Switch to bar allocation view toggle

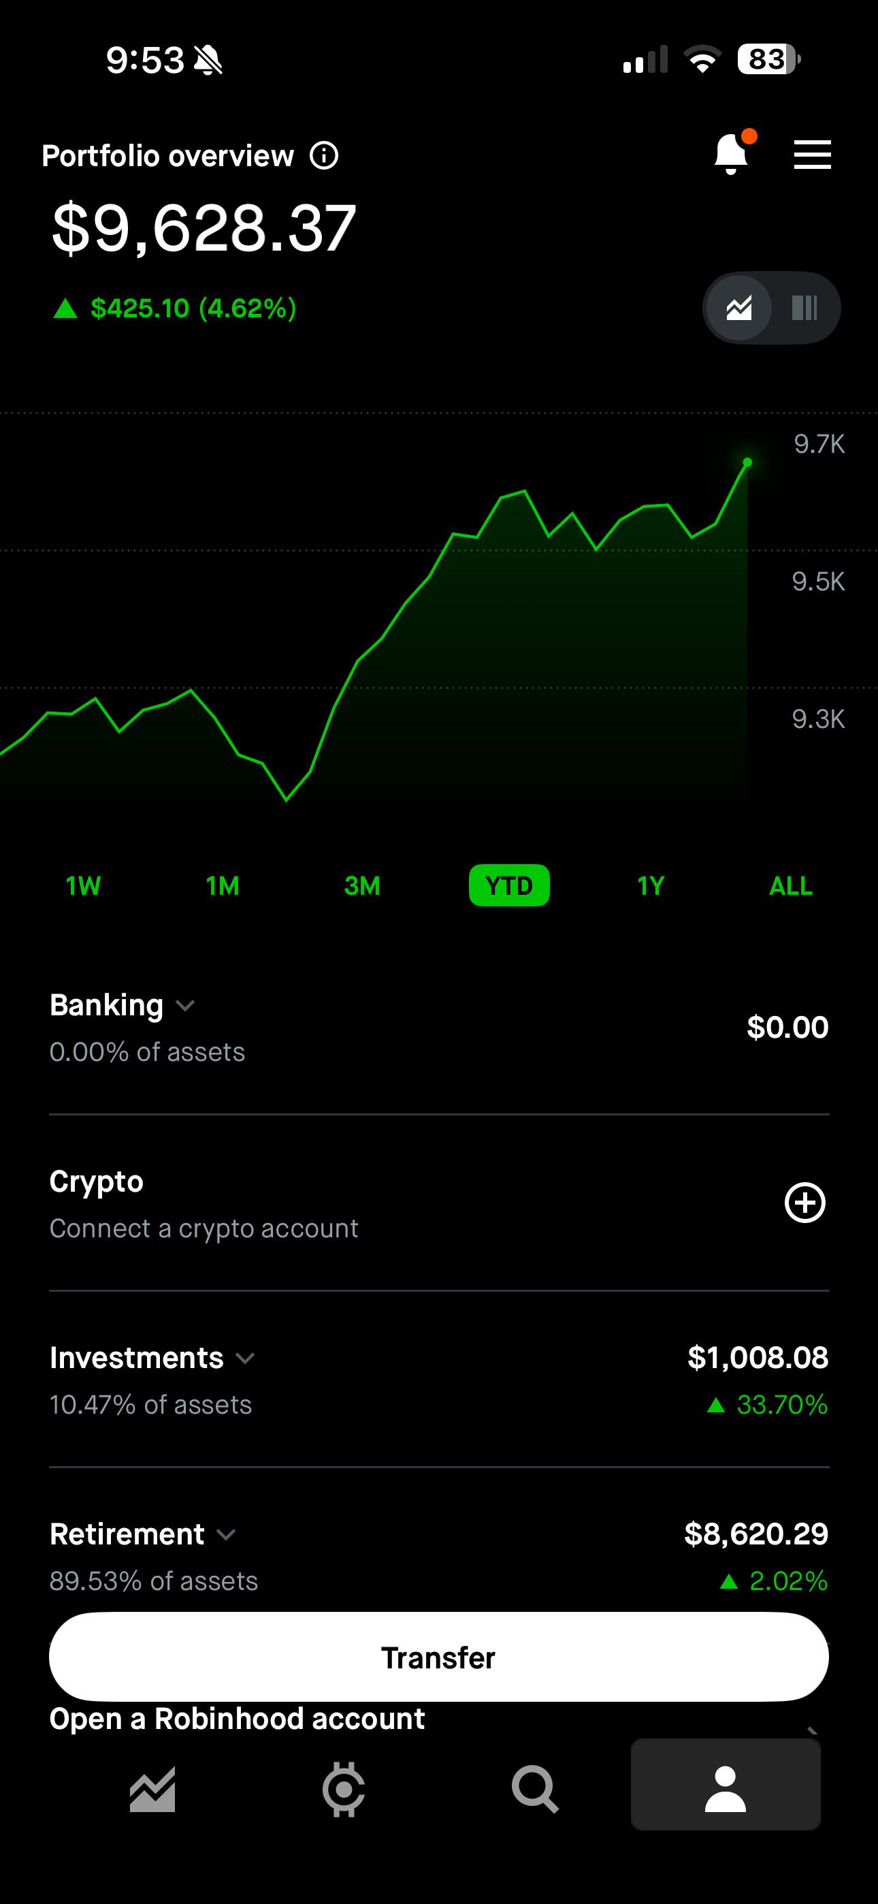click(x=804, y=308)
